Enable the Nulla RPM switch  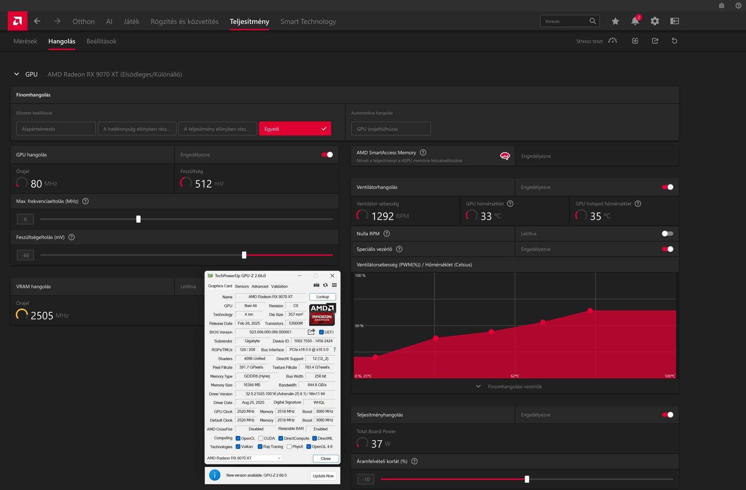pyautogui.click(x=668, y=234)
